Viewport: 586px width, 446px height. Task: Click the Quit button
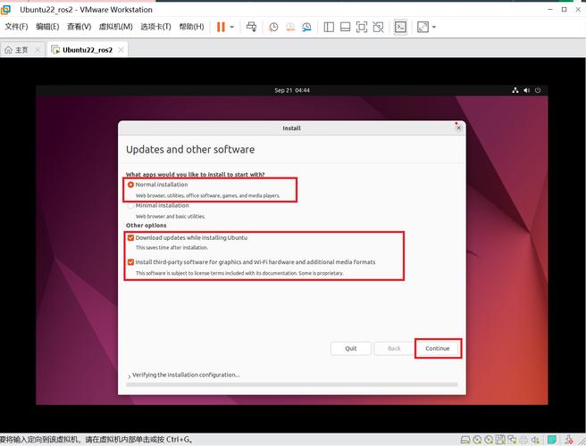(x=351, y=348)
